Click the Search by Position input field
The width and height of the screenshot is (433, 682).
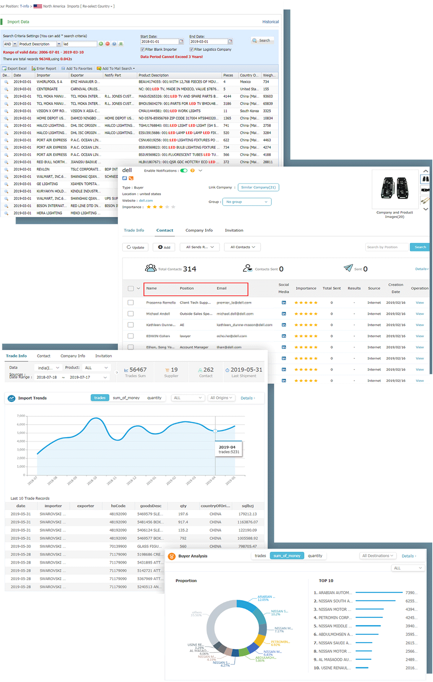click(387, 247)
